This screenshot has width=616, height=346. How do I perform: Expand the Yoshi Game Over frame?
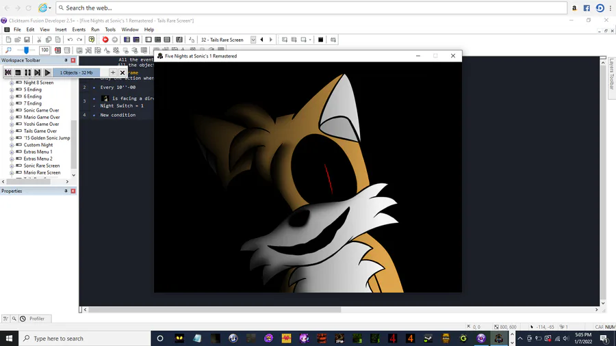point(12,124)
